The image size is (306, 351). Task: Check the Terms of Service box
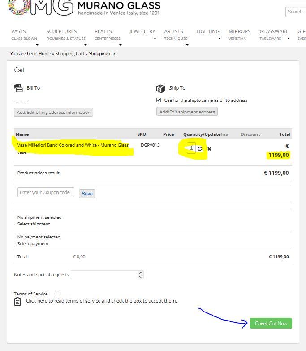tap(56, 295)
